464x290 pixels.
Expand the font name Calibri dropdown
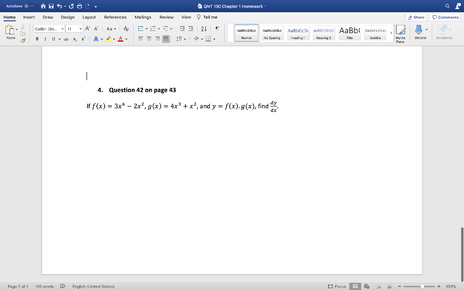pyautogui.click(x=63, y=29)
